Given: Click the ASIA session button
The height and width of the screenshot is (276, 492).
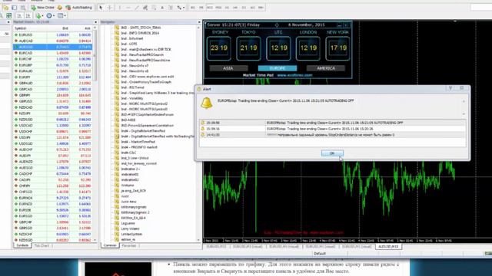Looking at the screenshot, I should click(x=228, y=68).
